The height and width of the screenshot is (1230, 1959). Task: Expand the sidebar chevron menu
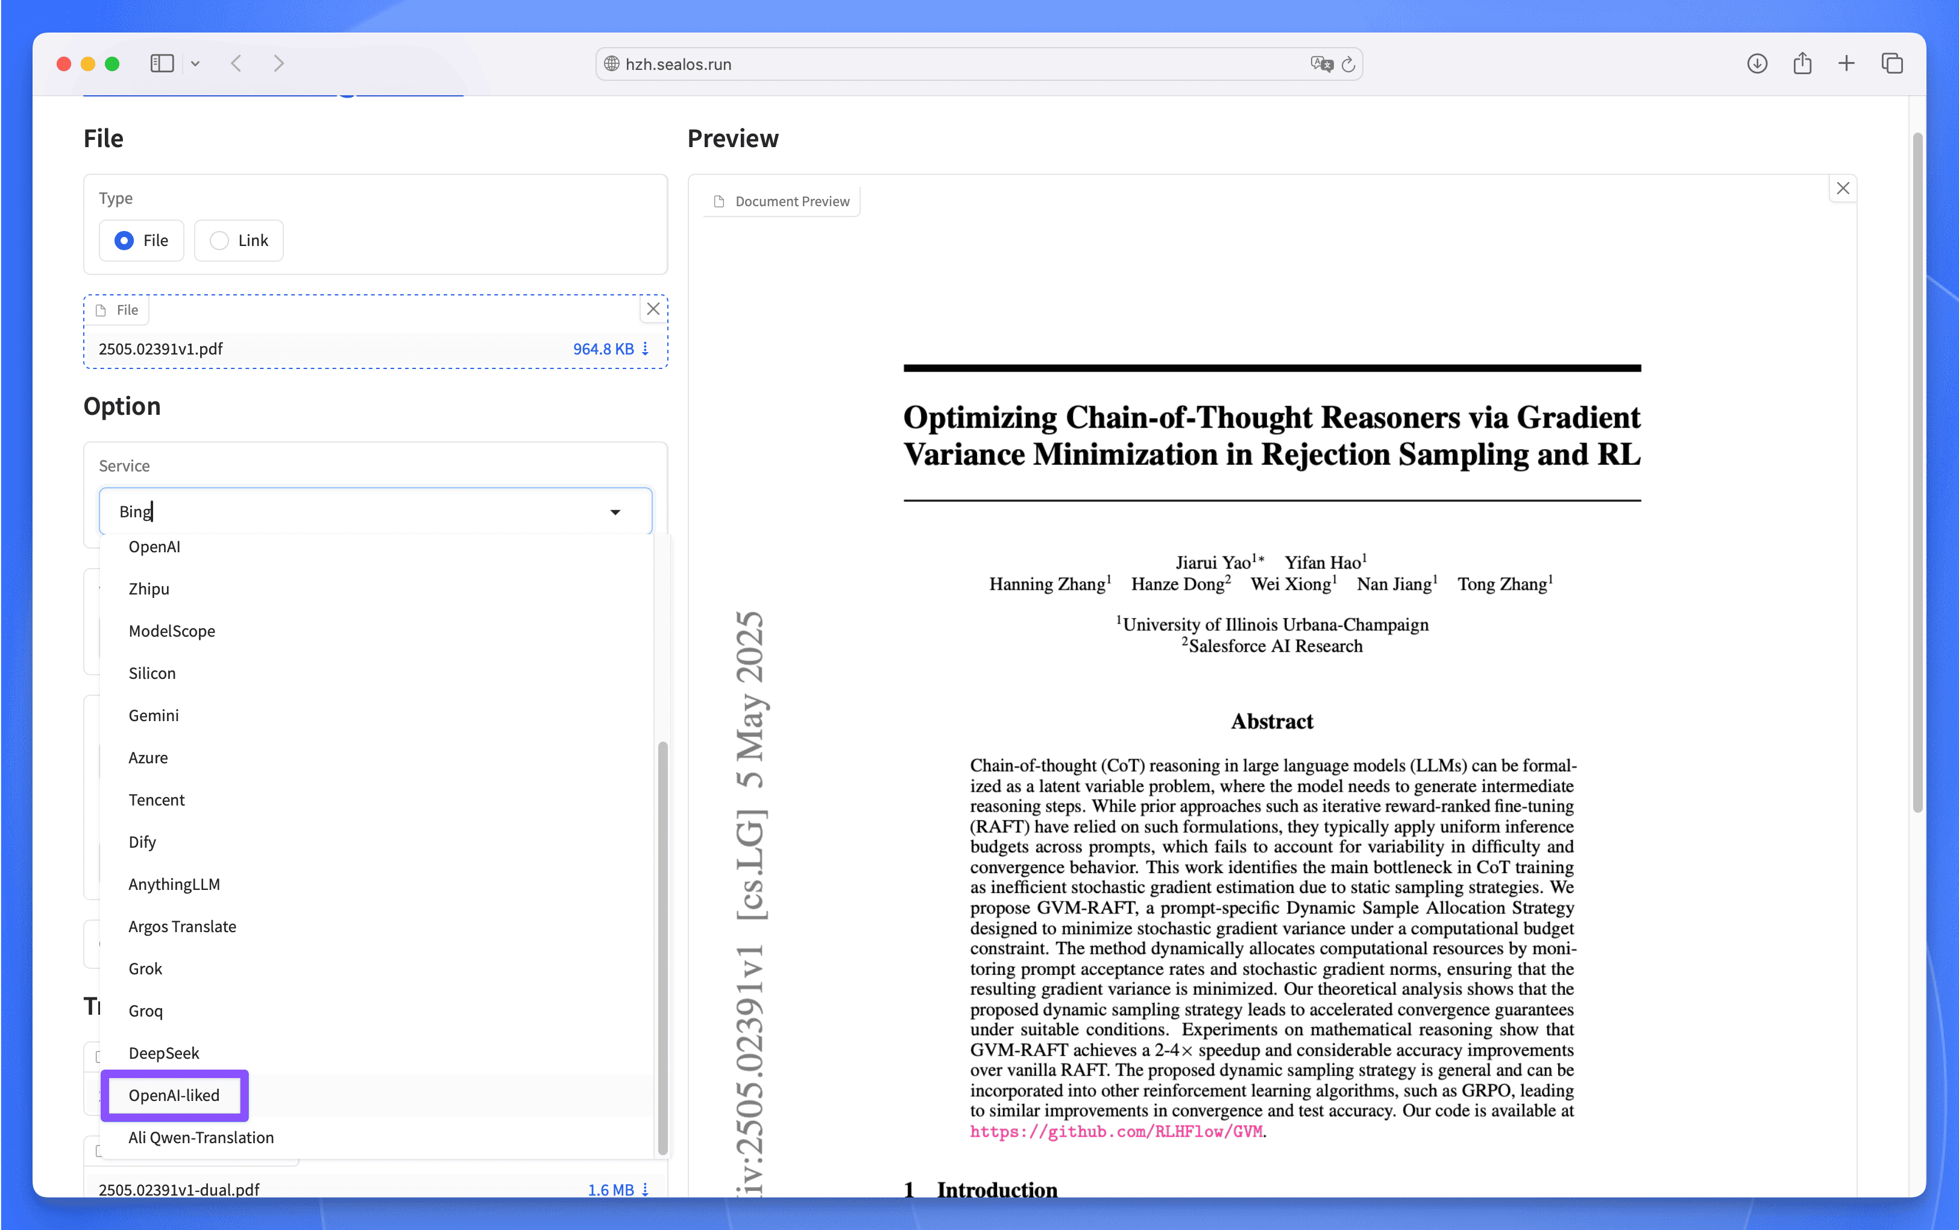coord(195,63)
